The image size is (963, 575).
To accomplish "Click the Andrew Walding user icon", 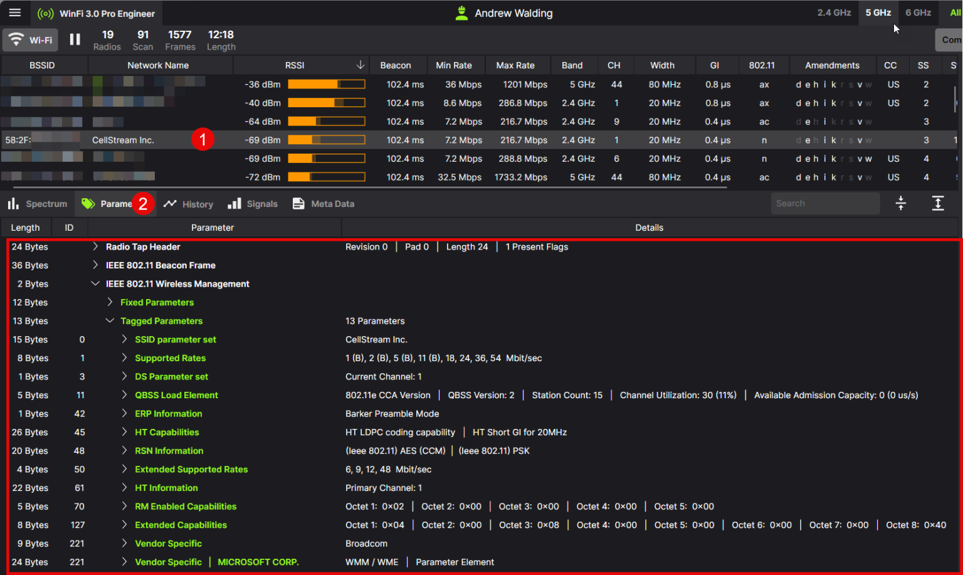I will [461, 13].
